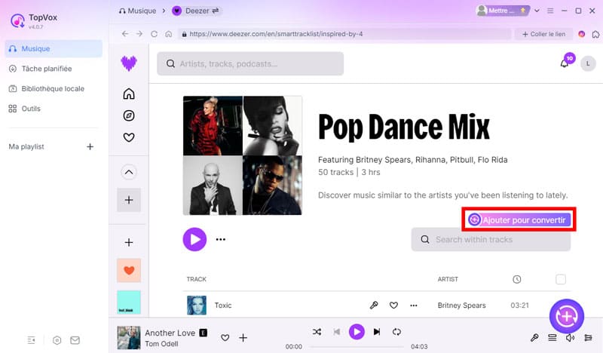
Task: Switch music service via Deezer selector
Action: [196, 11]
